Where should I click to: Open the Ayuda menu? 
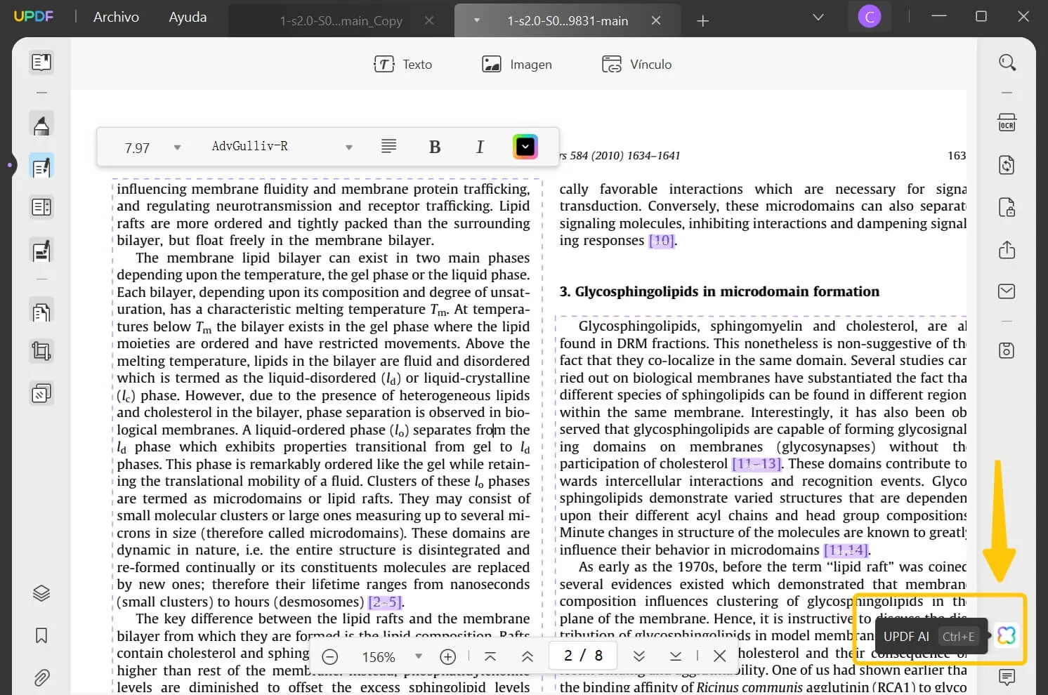[x=188, y=17]
